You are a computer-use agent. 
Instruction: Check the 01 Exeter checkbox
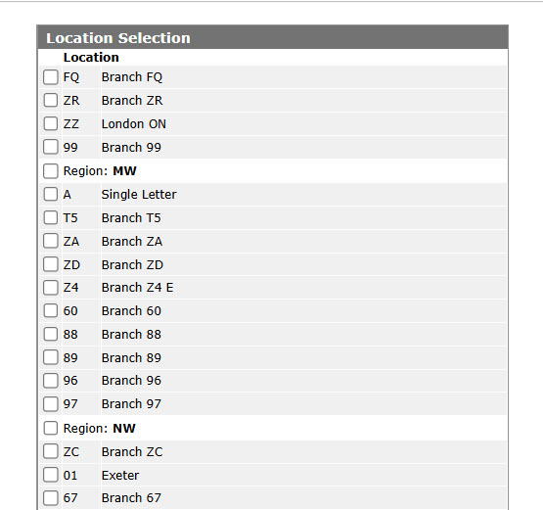(x=51, y=475)
